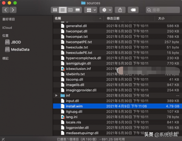Switch to list view mode

(x=63, y=10)
